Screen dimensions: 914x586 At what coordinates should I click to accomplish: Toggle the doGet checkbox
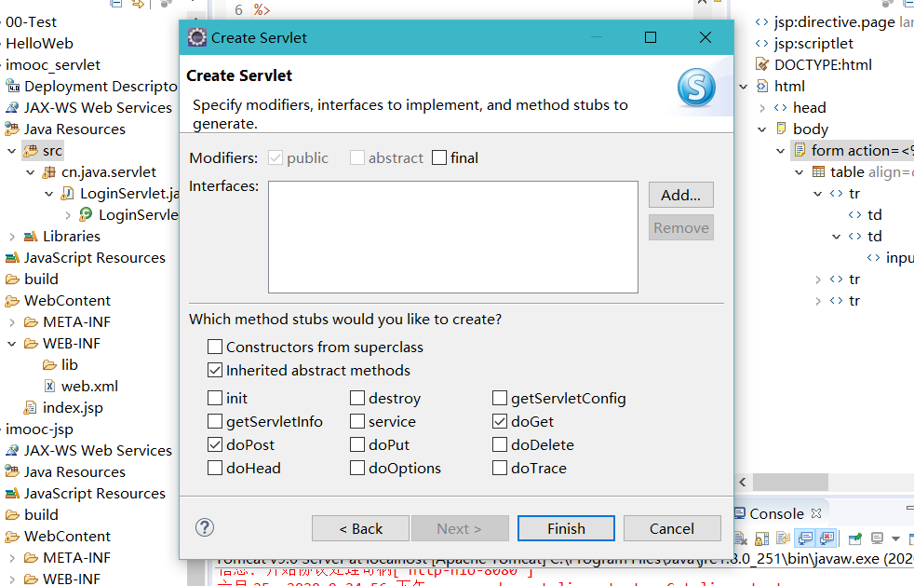click(500, 421)
